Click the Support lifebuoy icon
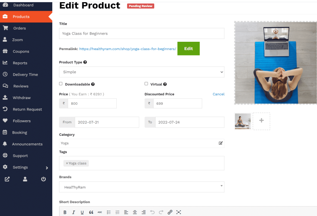The height and width of the screenshot is (216, 317). [5, 156]
